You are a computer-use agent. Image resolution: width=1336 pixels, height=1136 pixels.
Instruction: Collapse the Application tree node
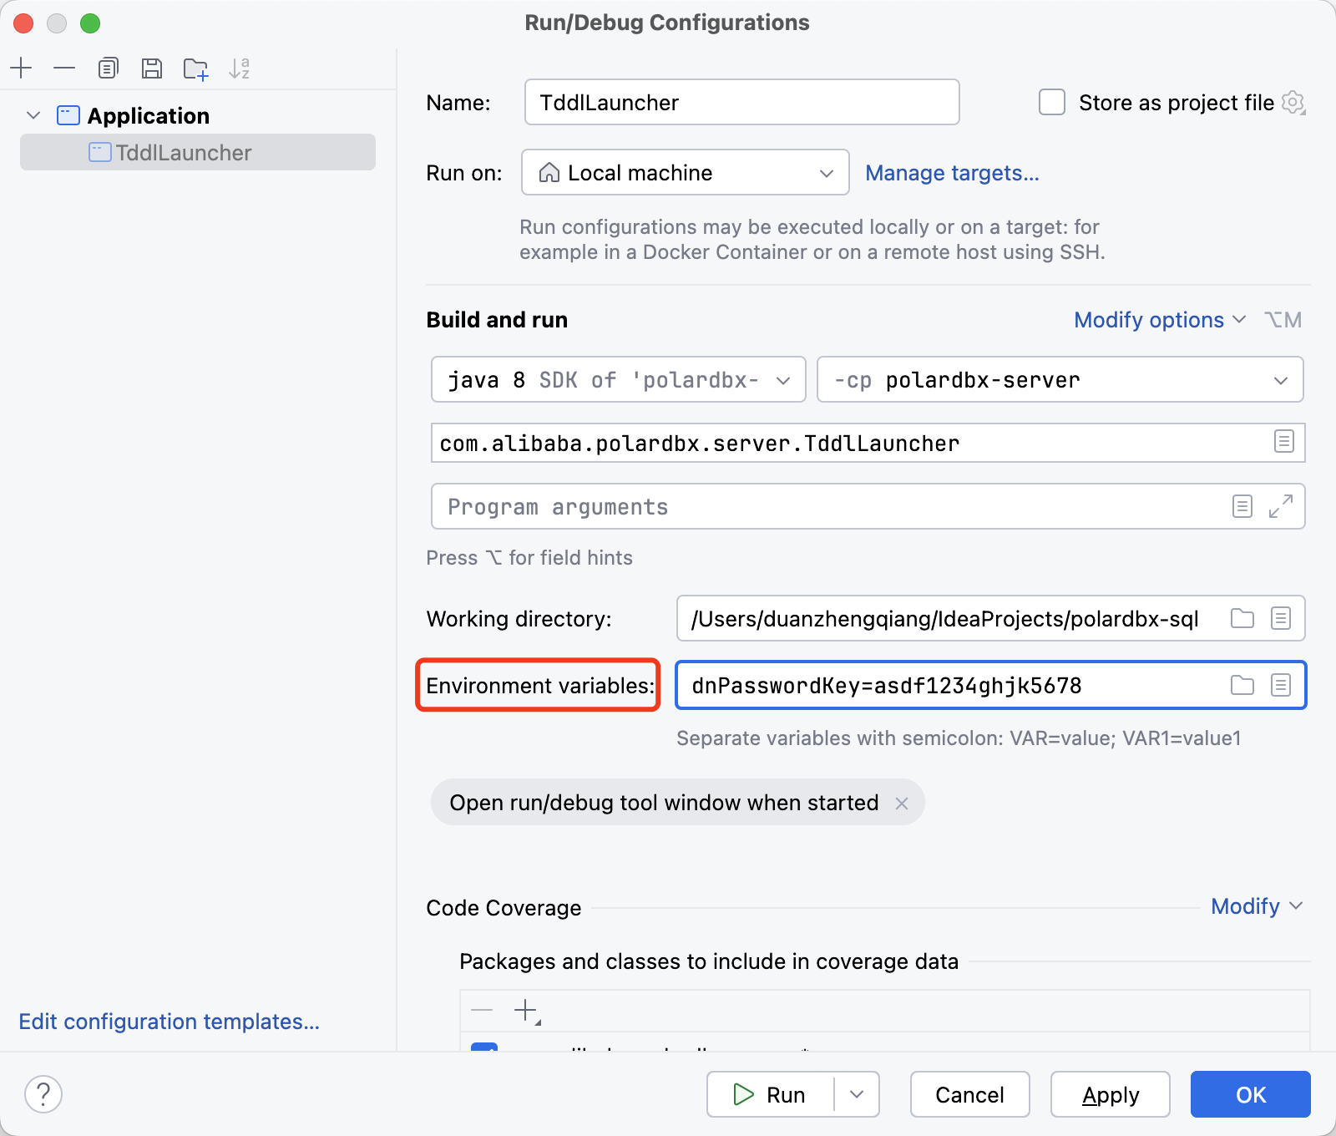33,115
